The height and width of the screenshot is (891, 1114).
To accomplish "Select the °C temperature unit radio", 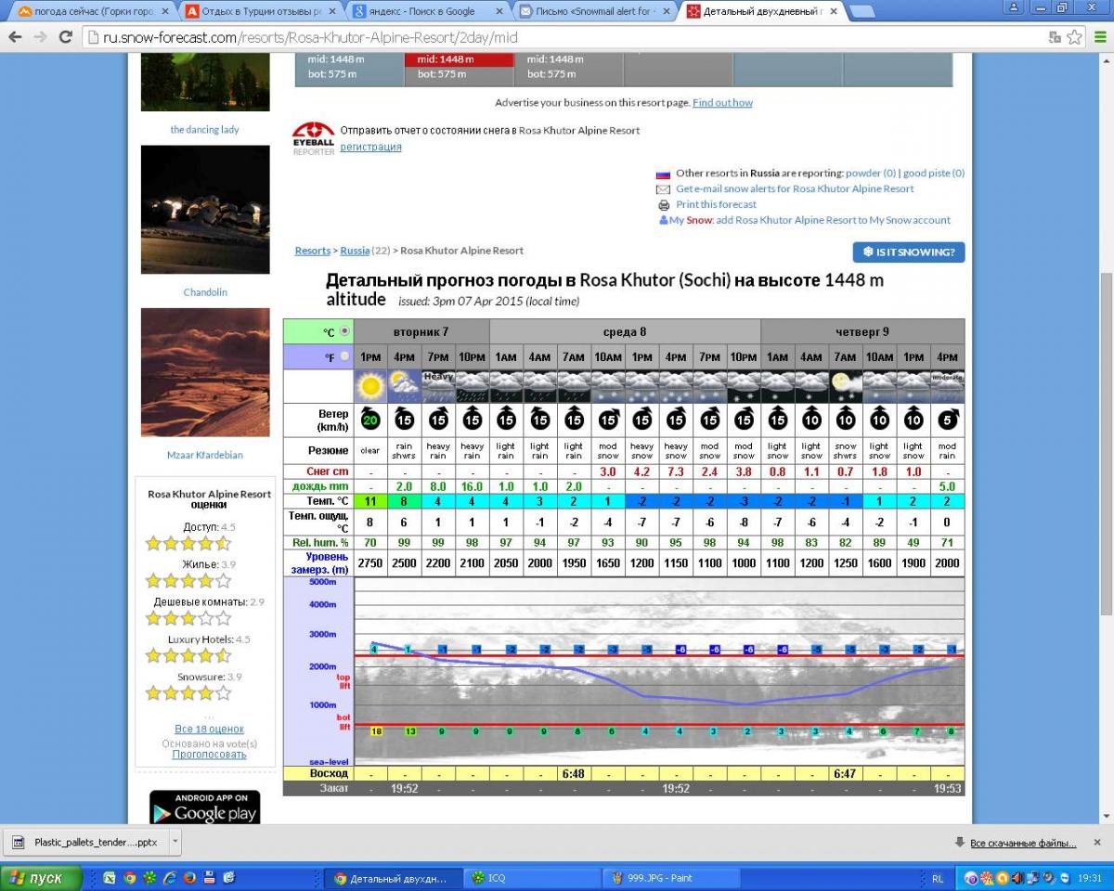I will (x=344, y=331).
